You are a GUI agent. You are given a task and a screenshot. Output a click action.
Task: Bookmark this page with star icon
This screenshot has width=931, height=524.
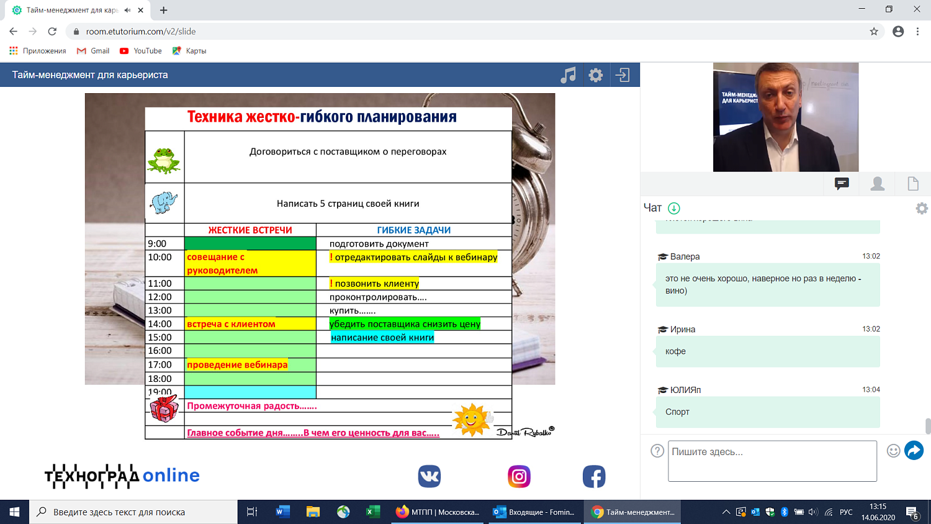(x=874, y=31)
